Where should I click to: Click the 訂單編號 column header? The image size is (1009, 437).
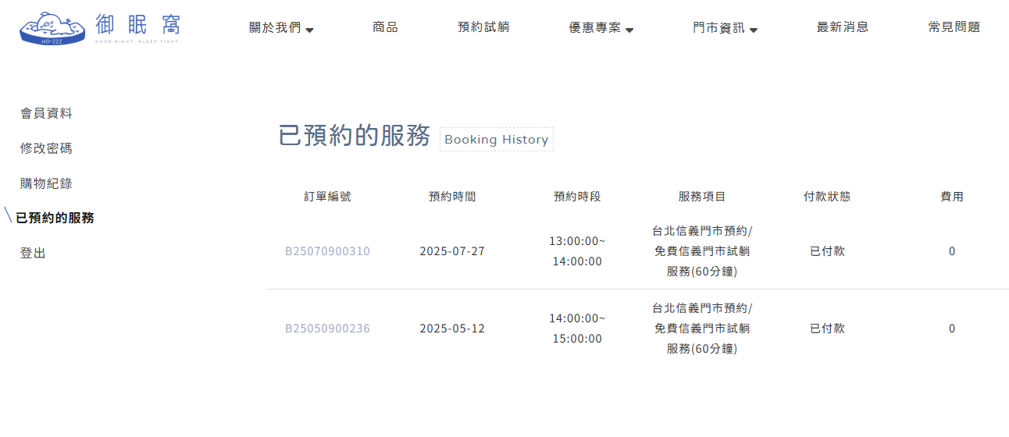pyautogui.click(x=327, y=197)
